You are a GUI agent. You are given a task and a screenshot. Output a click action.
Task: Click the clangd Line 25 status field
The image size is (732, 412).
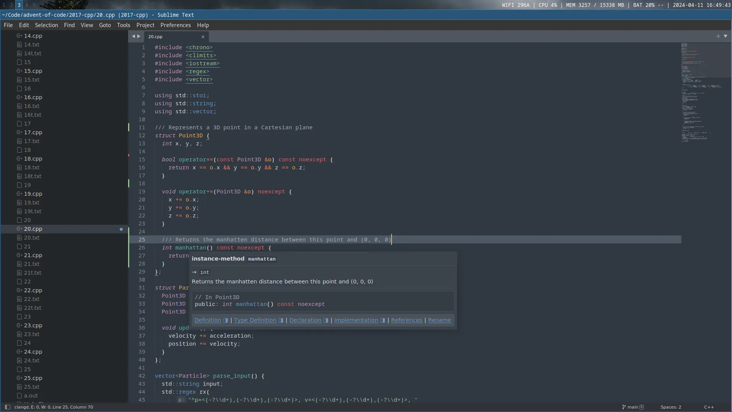(53, 407)
